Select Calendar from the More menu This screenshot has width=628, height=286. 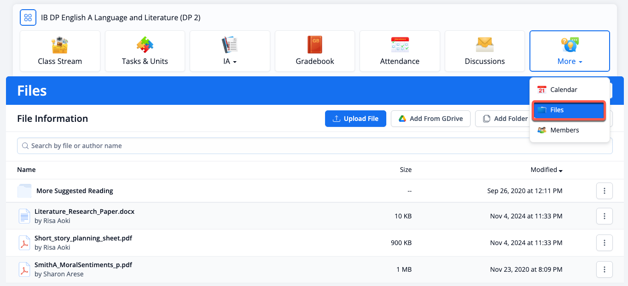tap(564, 90)
